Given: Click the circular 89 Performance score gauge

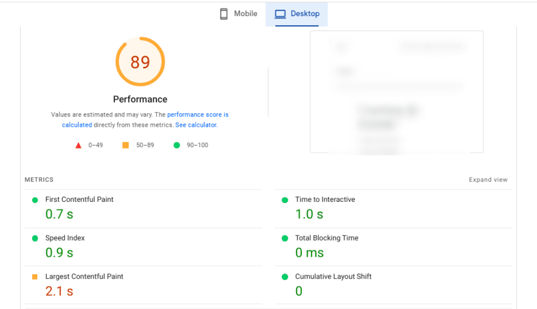Looking at the screenshot, I should point(140,61).
